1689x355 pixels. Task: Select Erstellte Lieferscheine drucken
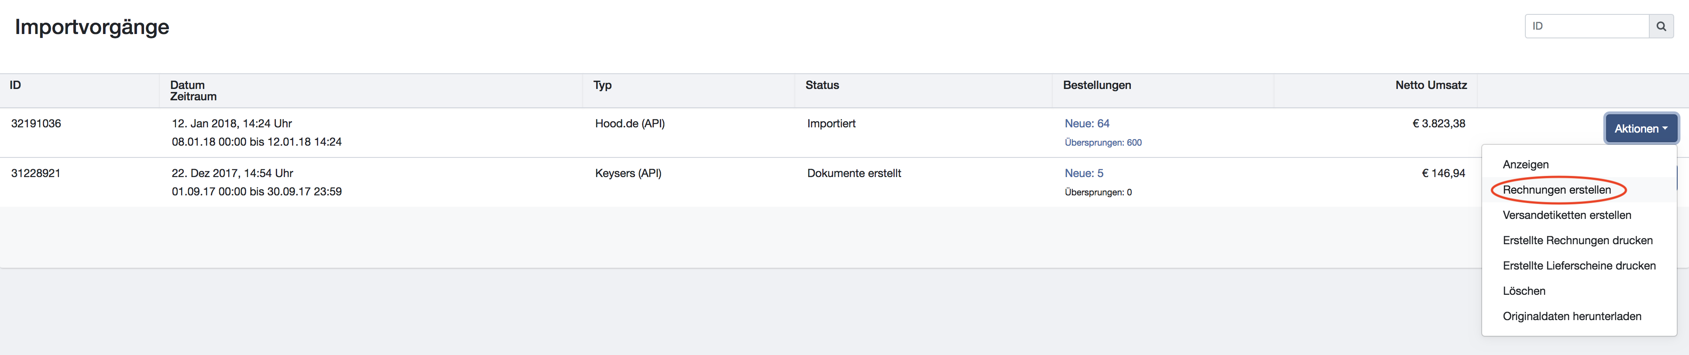1579,265
